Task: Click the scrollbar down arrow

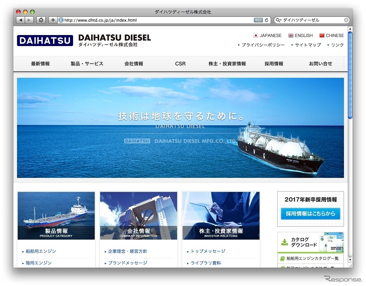Action: click(350, 260)
